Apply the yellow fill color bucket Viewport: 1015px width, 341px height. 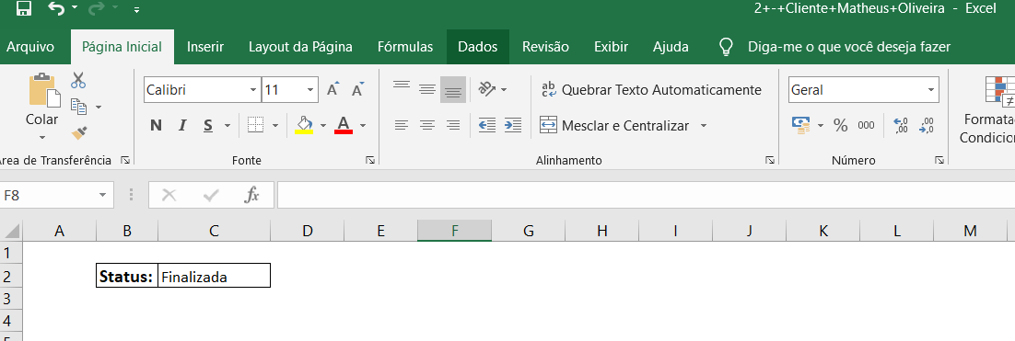tap(304, 125)
